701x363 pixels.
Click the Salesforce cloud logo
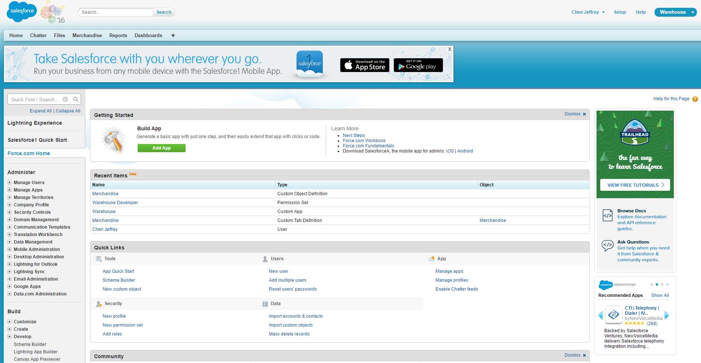[x=22, y=12]
